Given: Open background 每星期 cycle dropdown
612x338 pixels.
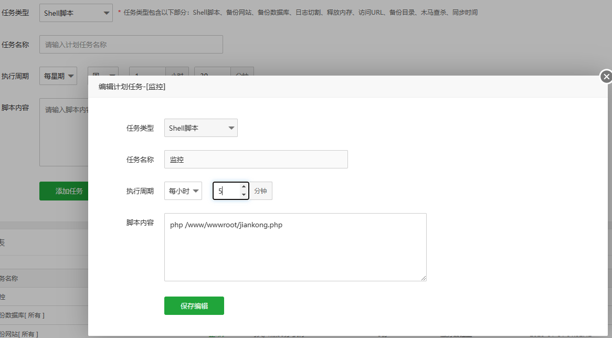Looking at the screenshot, I should click(58, 76).
